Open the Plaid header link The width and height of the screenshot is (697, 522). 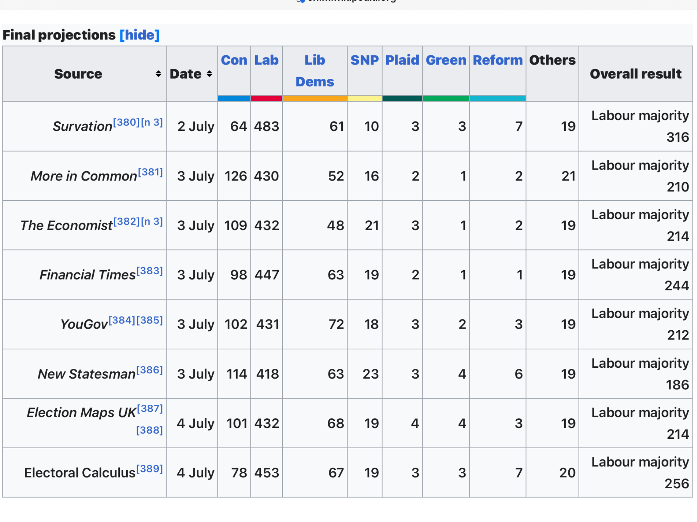[x=402, y=60]
